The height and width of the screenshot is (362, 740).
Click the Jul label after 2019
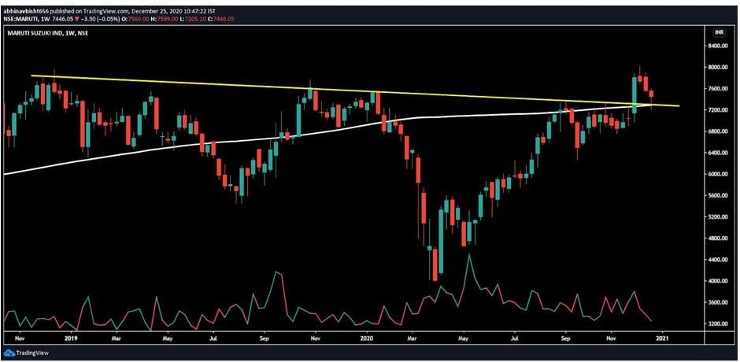pos(213,338)
